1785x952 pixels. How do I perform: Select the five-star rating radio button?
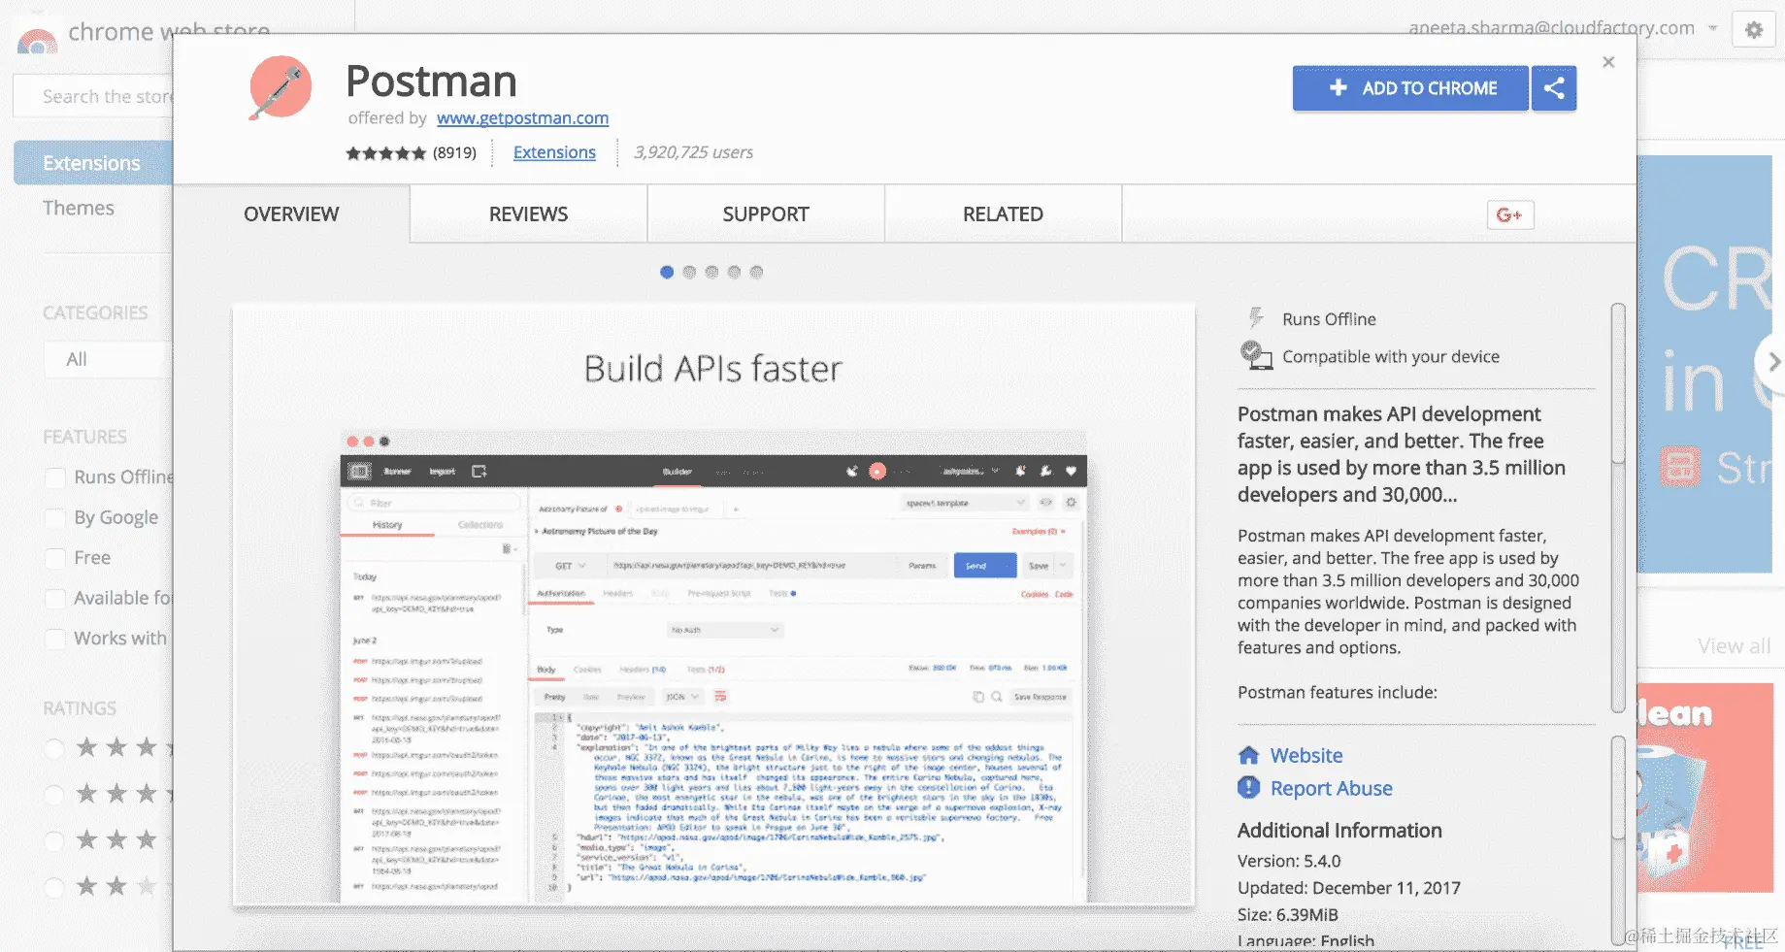point(54,748)
